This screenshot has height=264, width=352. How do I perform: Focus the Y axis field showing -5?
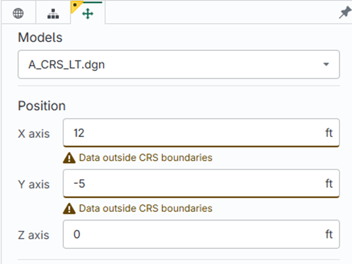tap(191, 183)
